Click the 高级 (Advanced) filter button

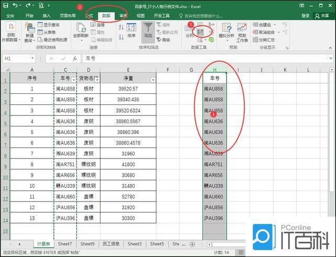click(x=163, y=40)
